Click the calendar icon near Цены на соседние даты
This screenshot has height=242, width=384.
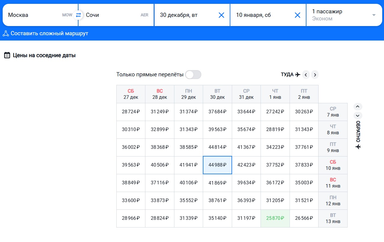(7, 55)
